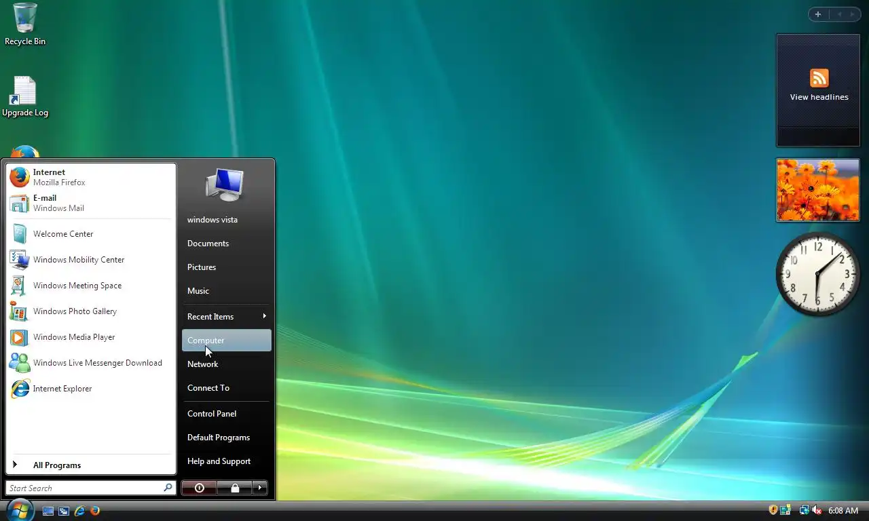Launch Windows Mobility Center
Viewport: 869px width, 521px height.
(91, 260)
